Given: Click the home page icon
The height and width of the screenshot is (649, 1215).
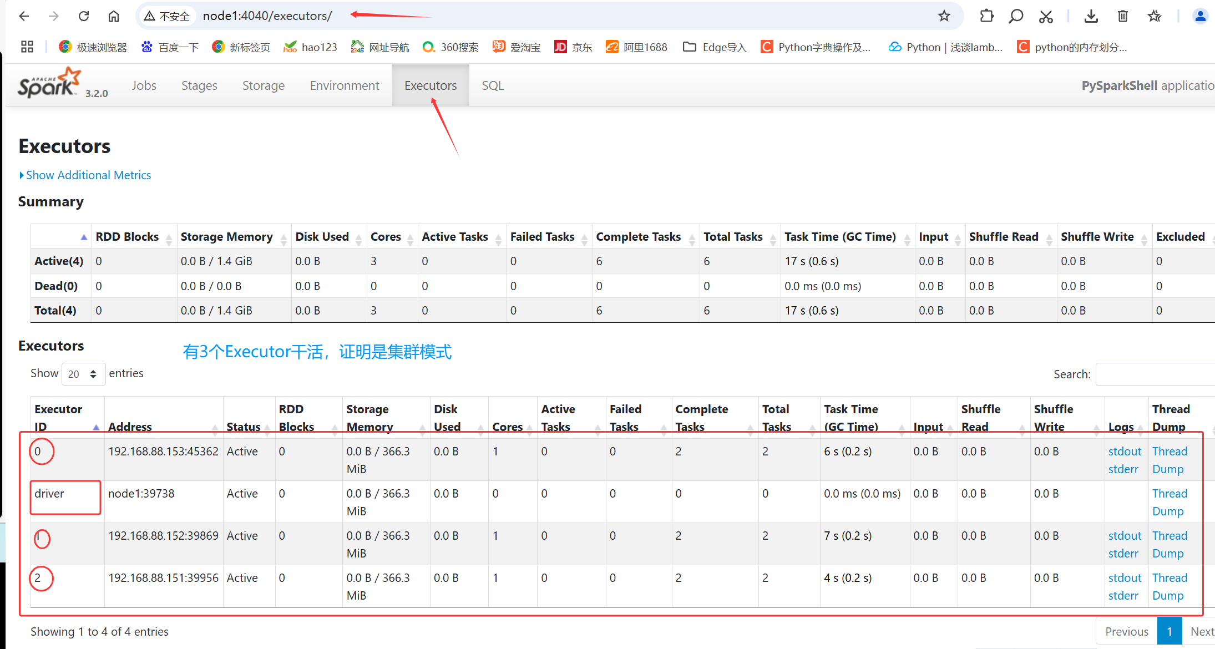Looking at the screenshot, I should 114,16.
